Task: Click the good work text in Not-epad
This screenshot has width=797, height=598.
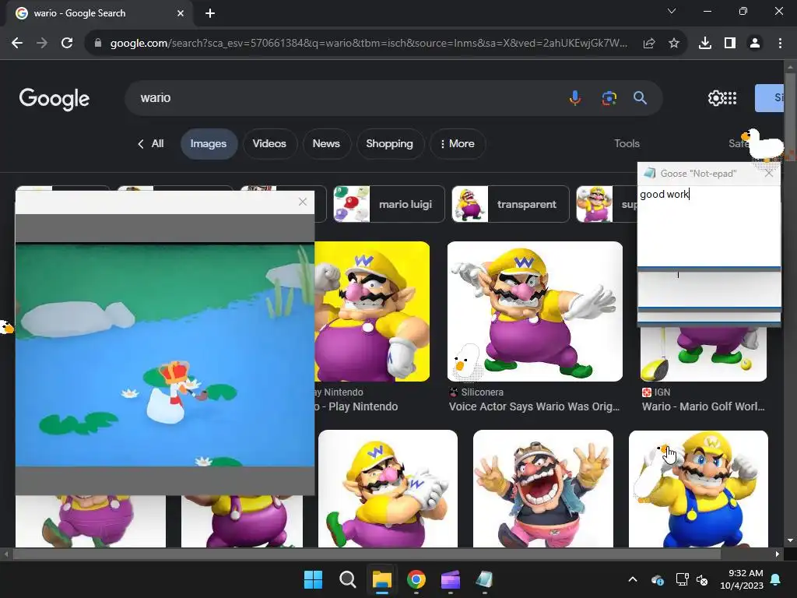Action: 664,194
